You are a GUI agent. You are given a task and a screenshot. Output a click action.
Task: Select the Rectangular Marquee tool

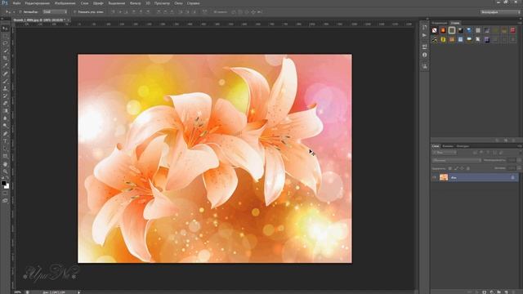coord(5,36)
